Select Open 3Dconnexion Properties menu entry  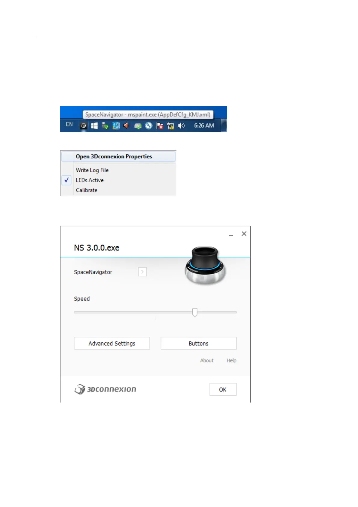point(118,157)
